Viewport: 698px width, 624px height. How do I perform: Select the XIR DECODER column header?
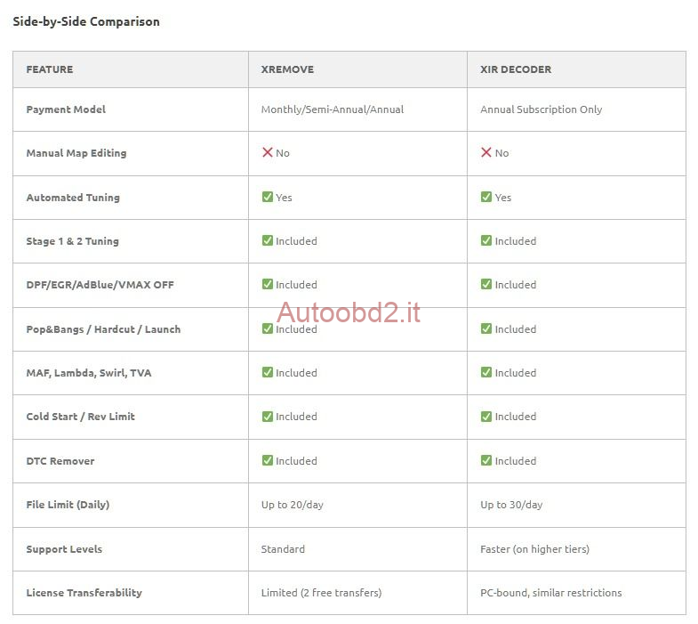pyautogui.click(x=516, y=69)
